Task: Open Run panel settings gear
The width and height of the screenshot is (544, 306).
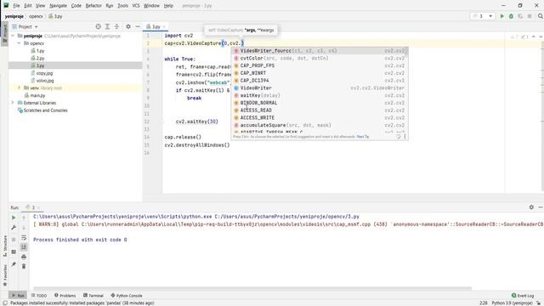Action: (531, 207)
